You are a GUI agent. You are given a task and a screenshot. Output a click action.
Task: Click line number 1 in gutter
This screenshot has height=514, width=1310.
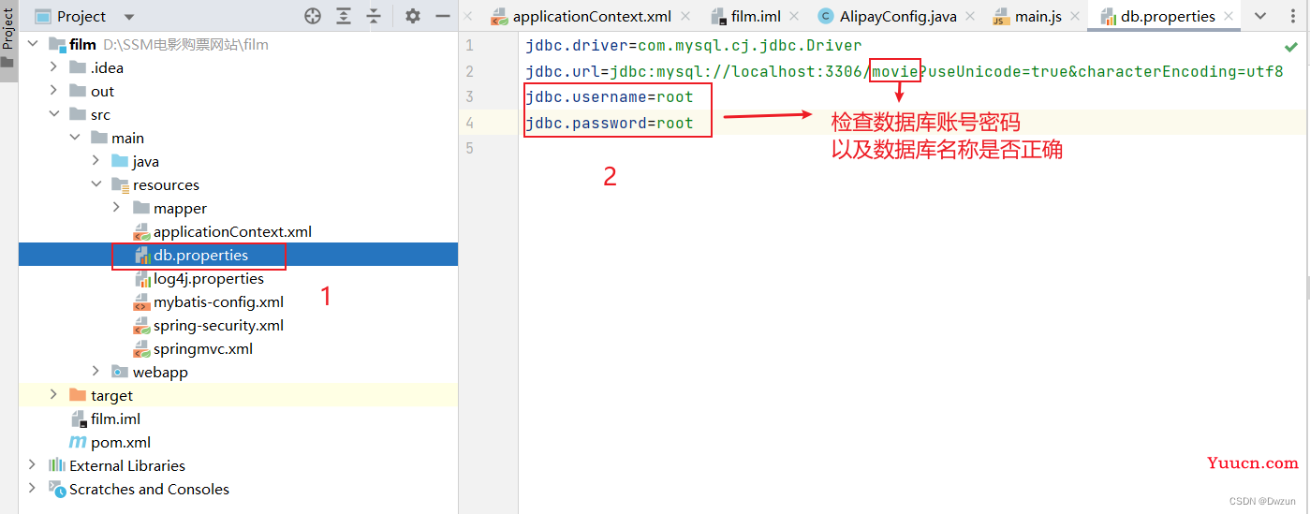tap(469, 46)
